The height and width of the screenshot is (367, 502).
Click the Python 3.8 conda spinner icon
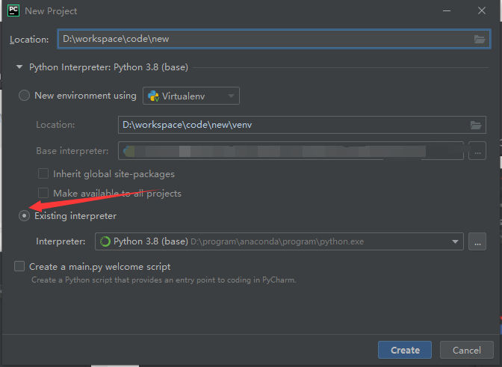click(105, 241)
